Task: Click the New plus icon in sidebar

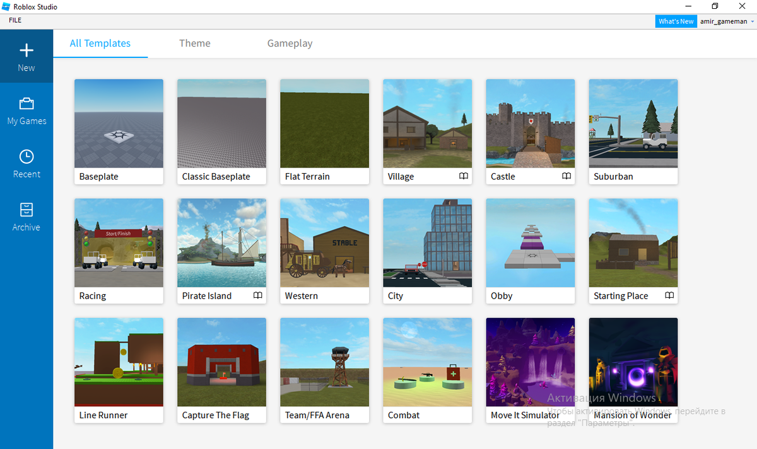Action: click(x=26, y=50)
